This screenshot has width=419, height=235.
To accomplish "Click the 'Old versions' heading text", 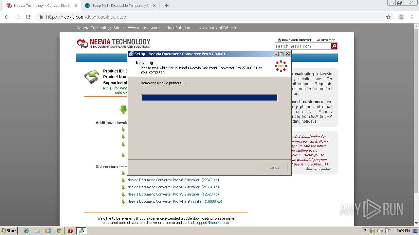I will (x=107, y=166).
